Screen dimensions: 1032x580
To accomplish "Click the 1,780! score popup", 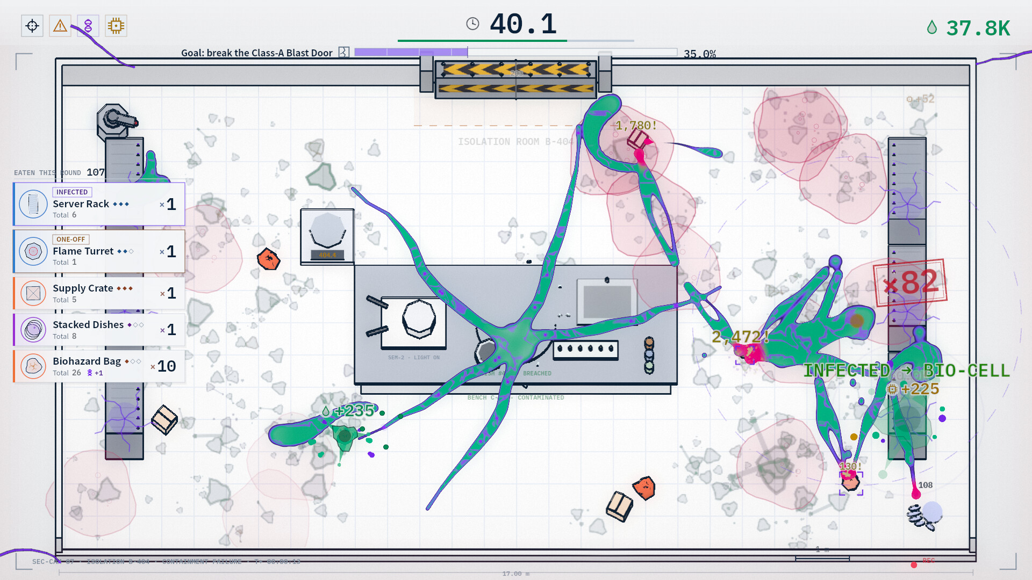I will [636, 126].
